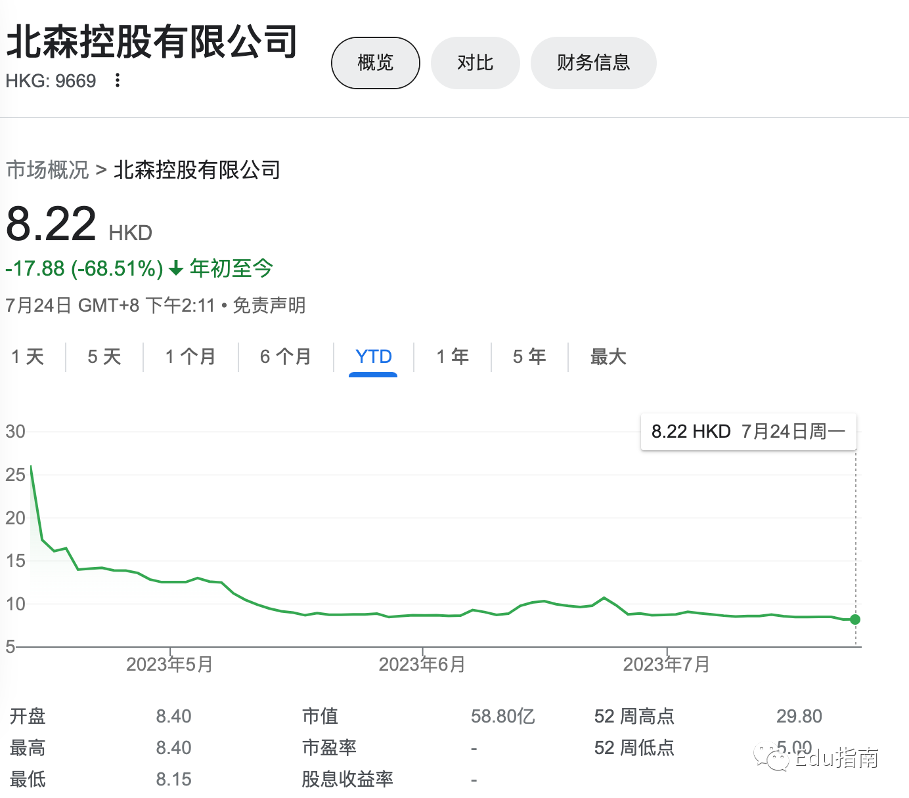Select the 6 个月 time range
Image resolution: width=909 pixels, height=798 pixels.
[286, 356]
